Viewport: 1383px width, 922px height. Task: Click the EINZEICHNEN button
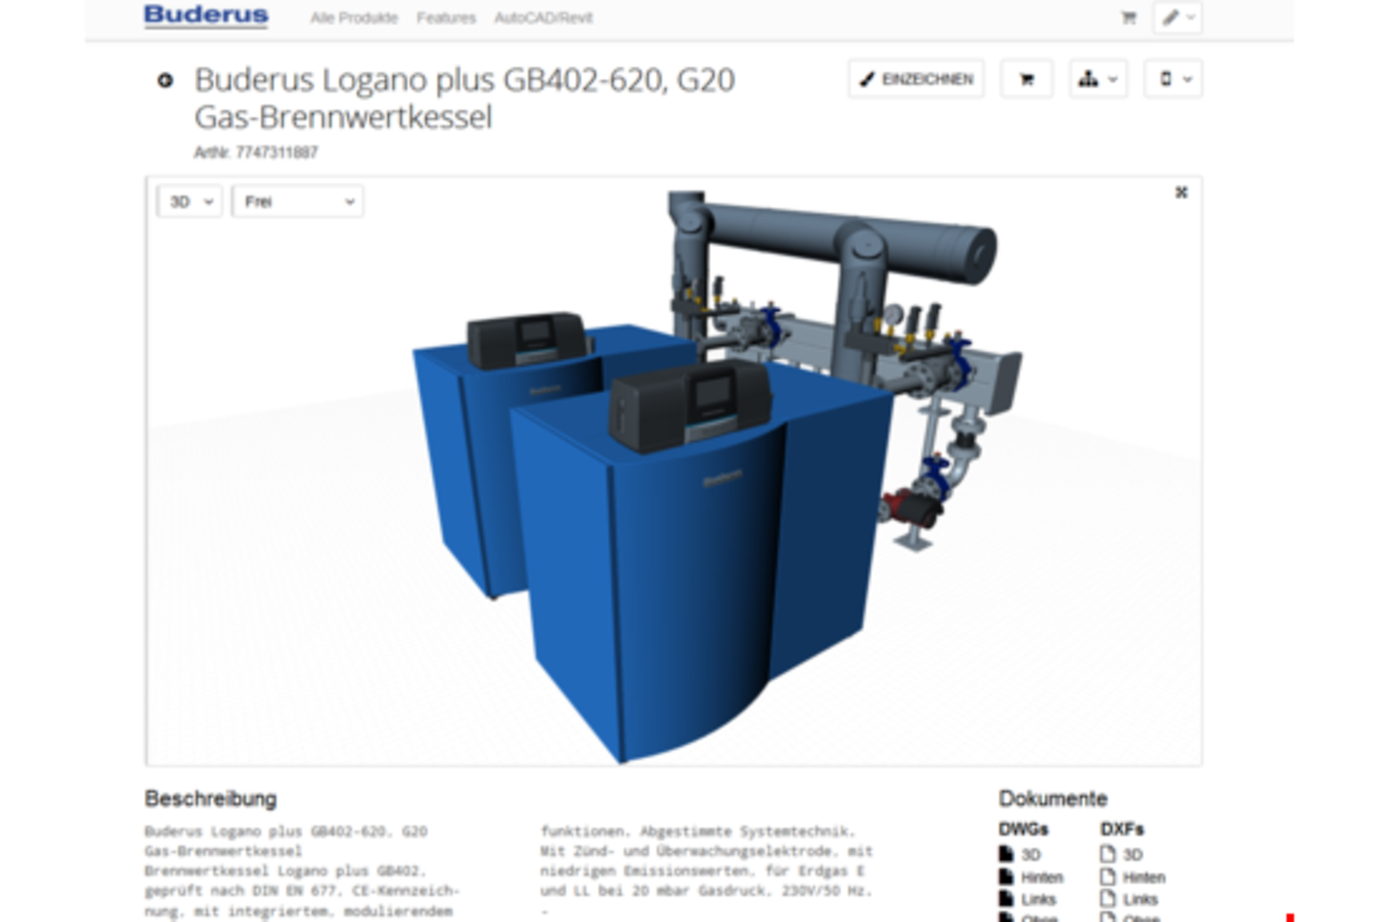[x=915, y=80]
